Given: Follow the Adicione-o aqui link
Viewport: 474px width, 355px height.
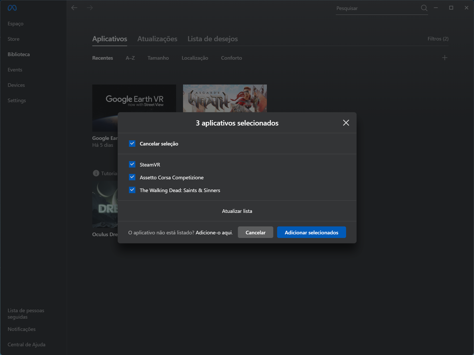Looking at the screenshot, I should (214, 233).
